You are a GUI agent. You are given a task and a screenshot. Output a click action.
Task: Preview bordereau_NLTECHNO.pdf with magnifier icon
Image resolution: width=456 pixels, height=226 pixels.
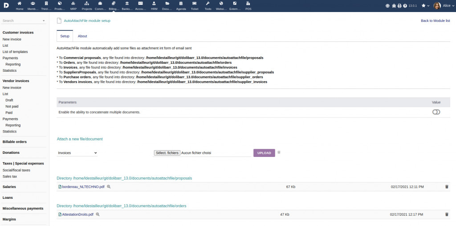pos(109,187)
